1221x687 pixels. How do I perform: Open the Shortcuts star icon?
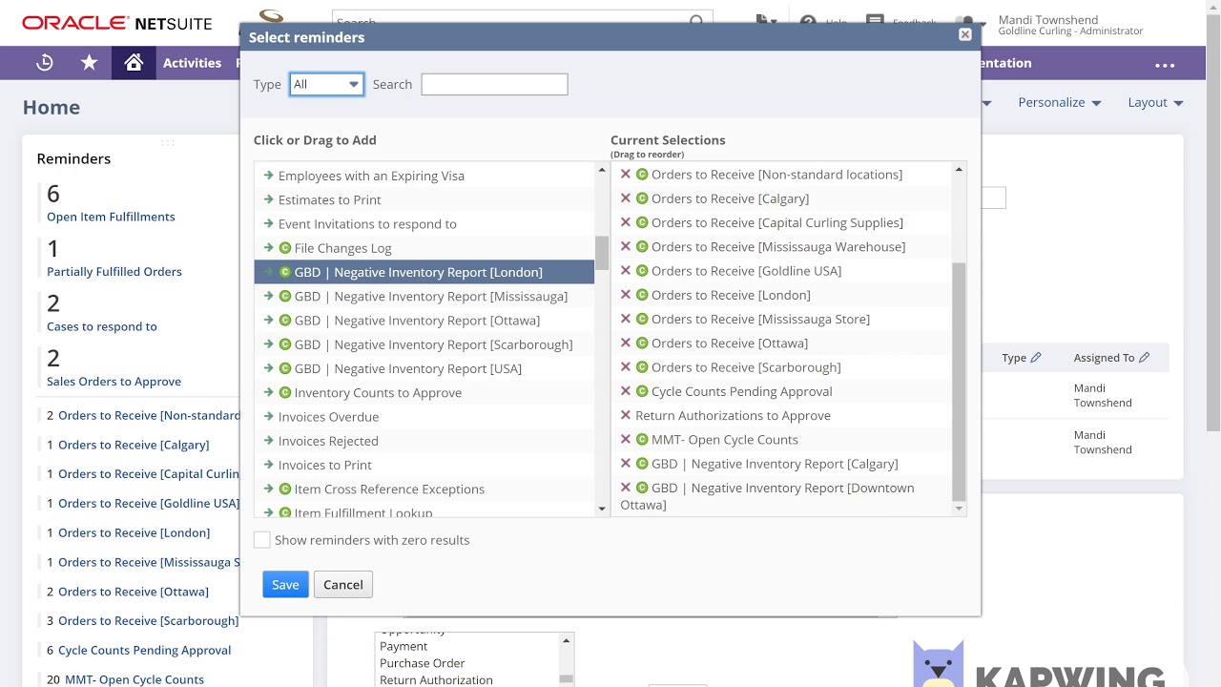90,63
